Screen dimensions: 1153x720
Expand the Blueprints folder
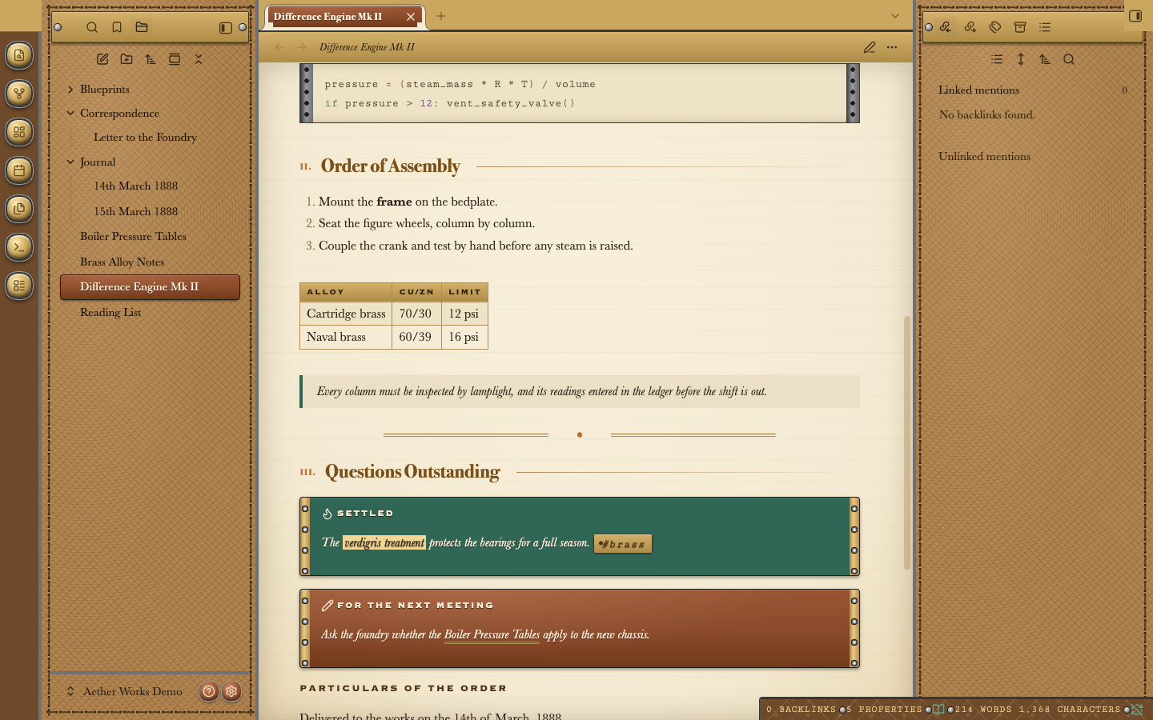point(70,90)
